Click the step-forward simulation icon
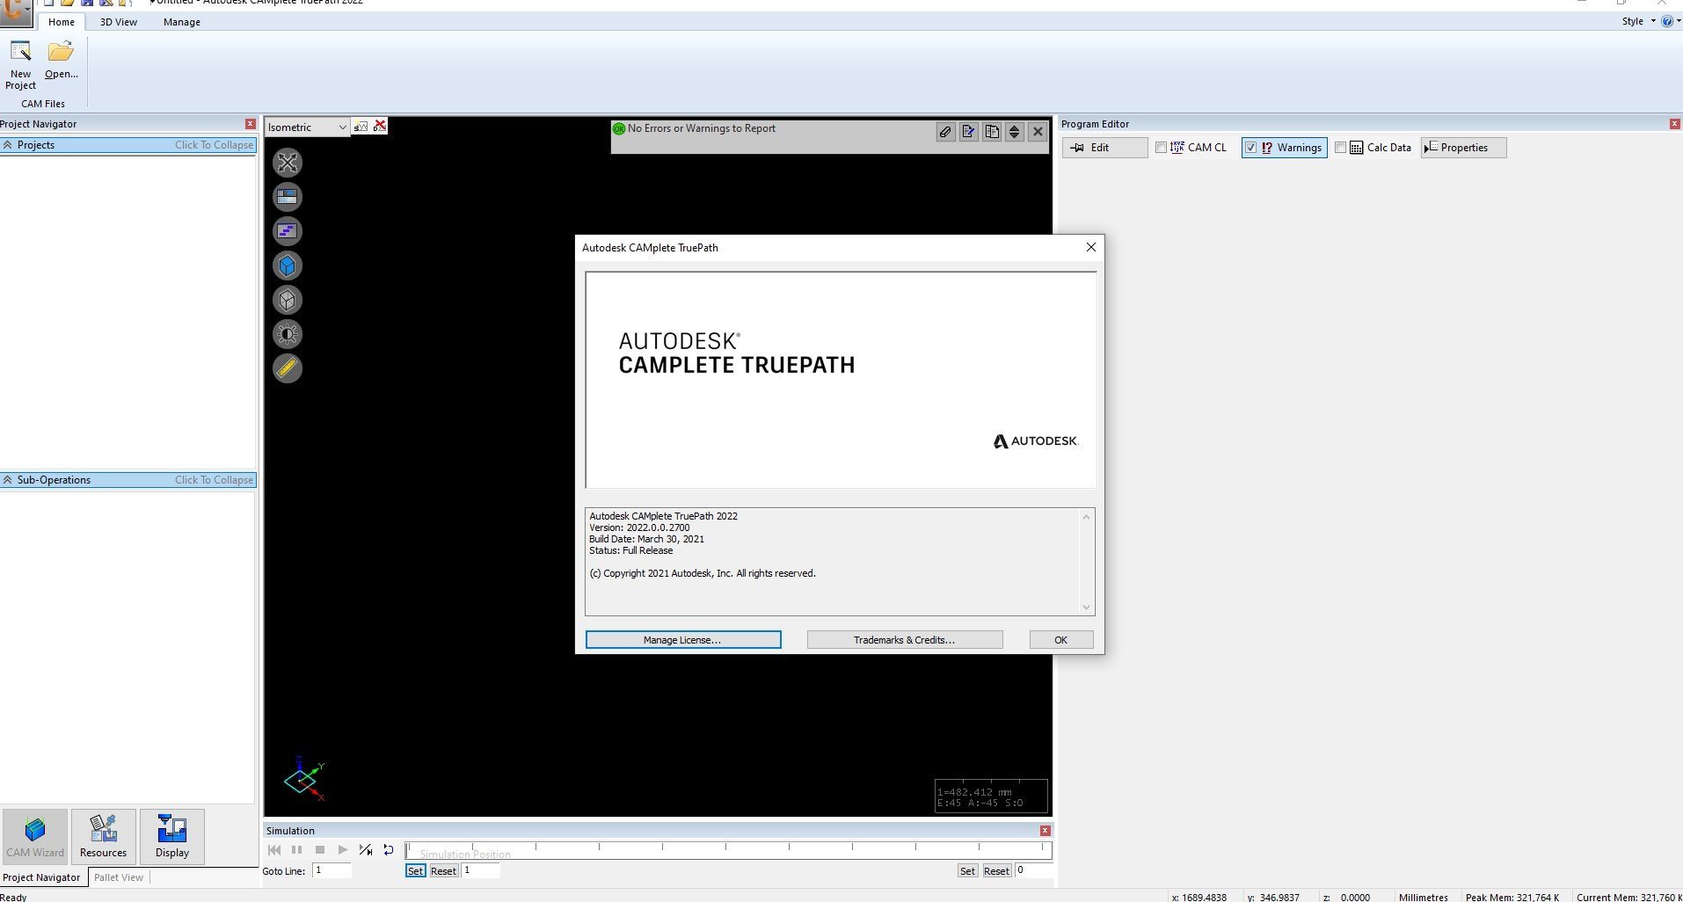 point(366,850)
